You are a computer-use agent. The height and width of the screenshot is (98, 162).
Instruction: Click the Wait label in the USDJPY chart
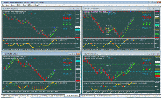click(66, 74)
